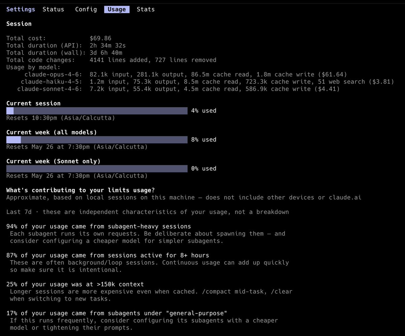Click the 94% subagent-heavy sessions line
405x336 pixels.
[99, 226]
